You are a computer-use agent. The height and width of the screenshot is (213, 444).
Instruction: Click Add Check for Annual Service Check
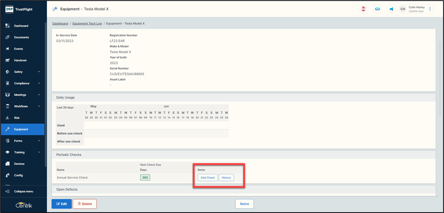[207, 177]
